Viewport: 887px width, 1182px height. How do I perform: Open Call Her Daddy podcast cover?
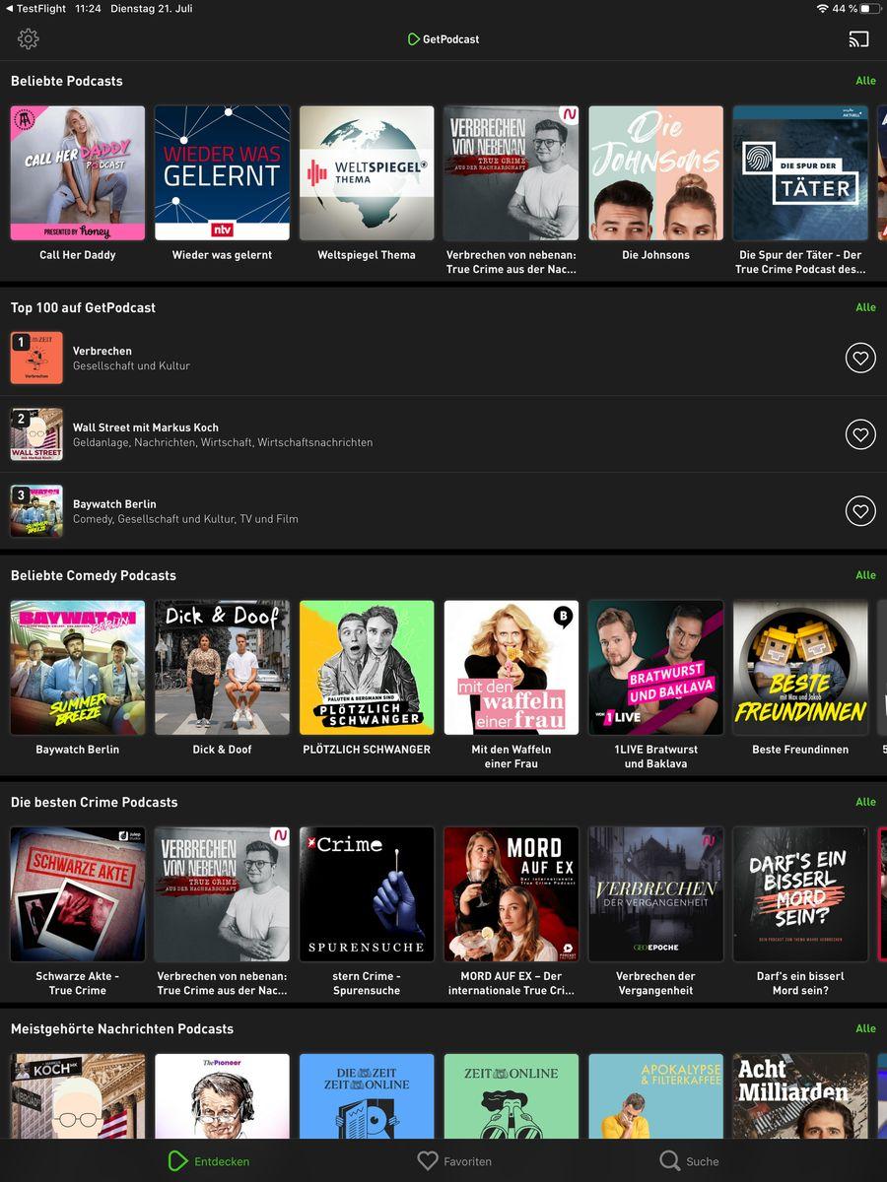[x=78, y=173]
